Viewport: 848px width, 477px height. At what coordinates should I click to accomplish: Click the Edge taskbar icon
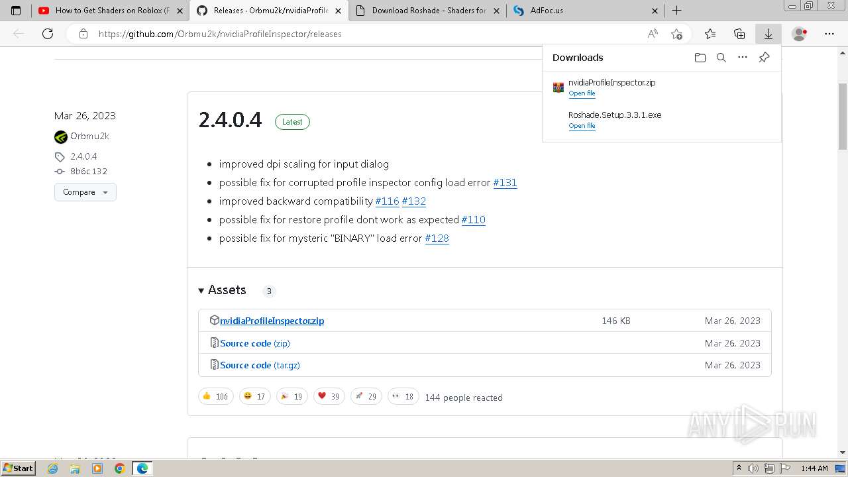[x=142, y=468]
